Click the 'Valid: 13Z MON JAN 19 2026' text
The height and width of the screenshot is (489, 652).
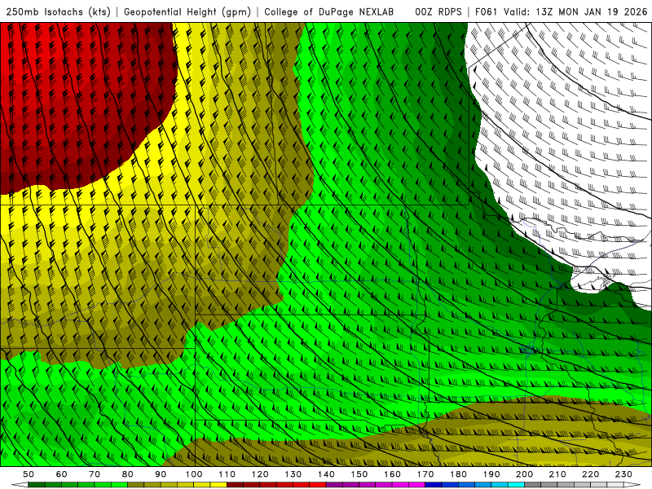575,11
